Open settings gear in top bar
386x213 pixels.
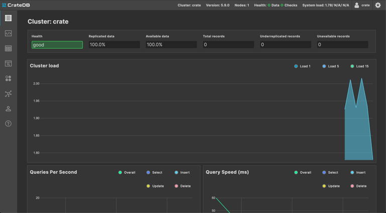coord(378,5)
